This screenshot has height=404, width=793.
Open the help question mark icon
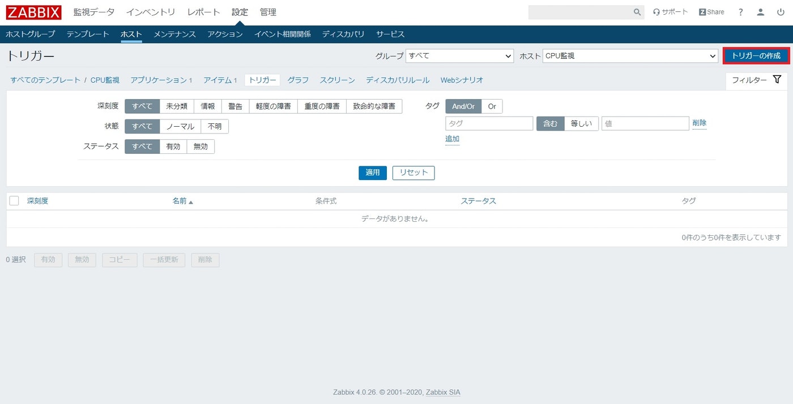[740, 12]
